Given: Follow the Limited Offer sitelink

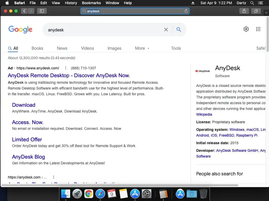Looking at the screenshot, I should 27,139.
